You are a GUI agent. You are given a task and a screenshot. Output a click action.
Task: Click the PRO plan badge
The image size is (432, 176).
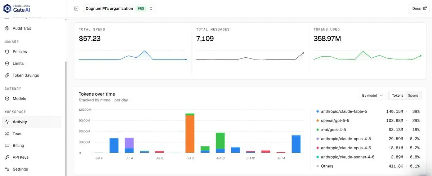pos(141,9)
